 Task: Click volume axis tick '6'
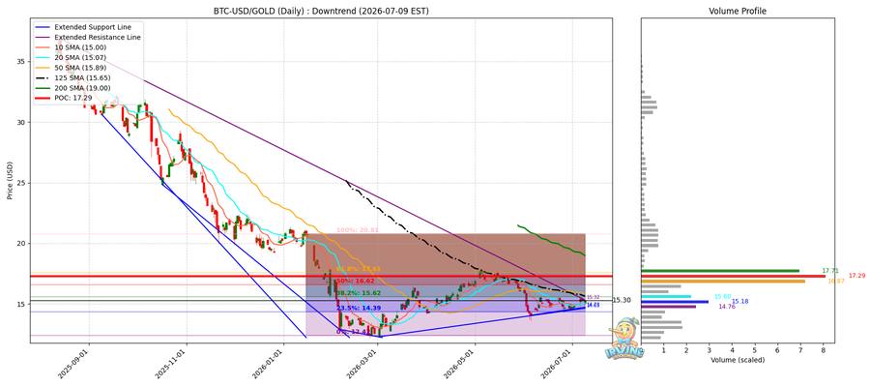pyautogui.click(x=777, y=350)
